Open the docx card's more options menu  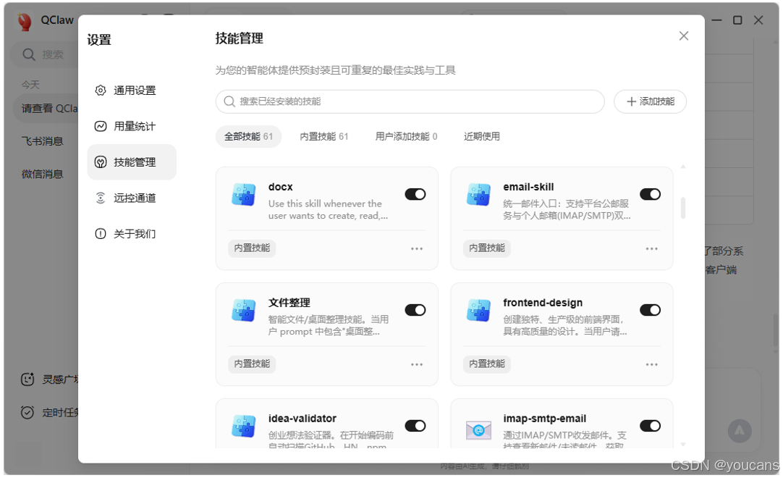[416, 248]
